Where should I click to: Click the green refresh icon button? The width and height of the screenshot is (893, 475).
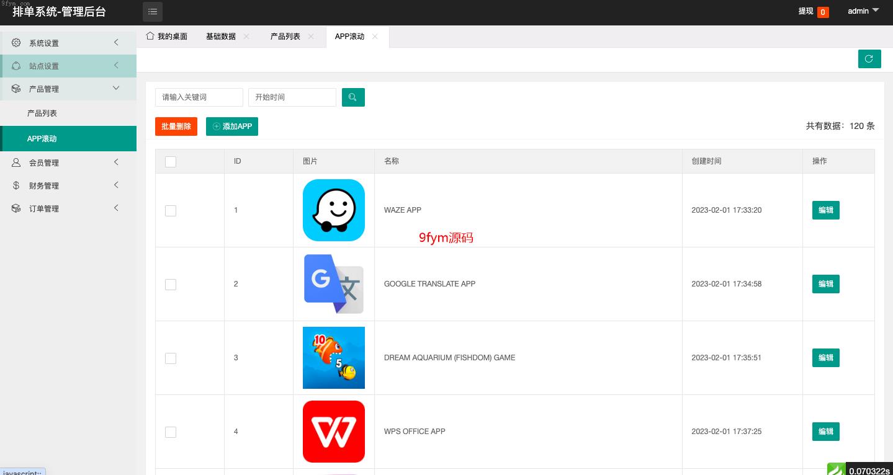869,59
